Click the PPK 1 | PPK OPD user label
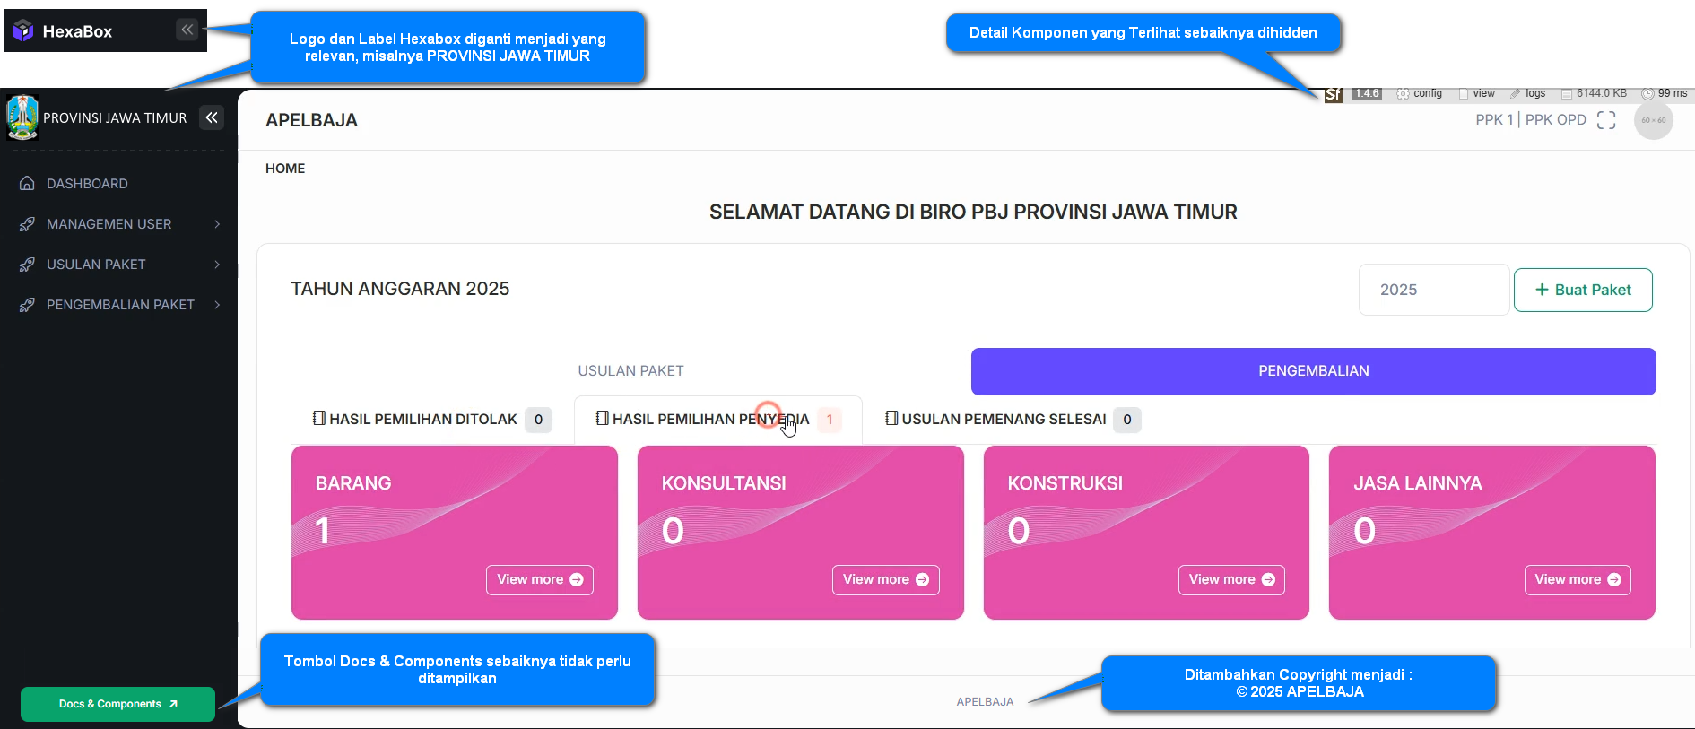The width and height of the screenshot is (1695, 729). [x=1531, y=120]
